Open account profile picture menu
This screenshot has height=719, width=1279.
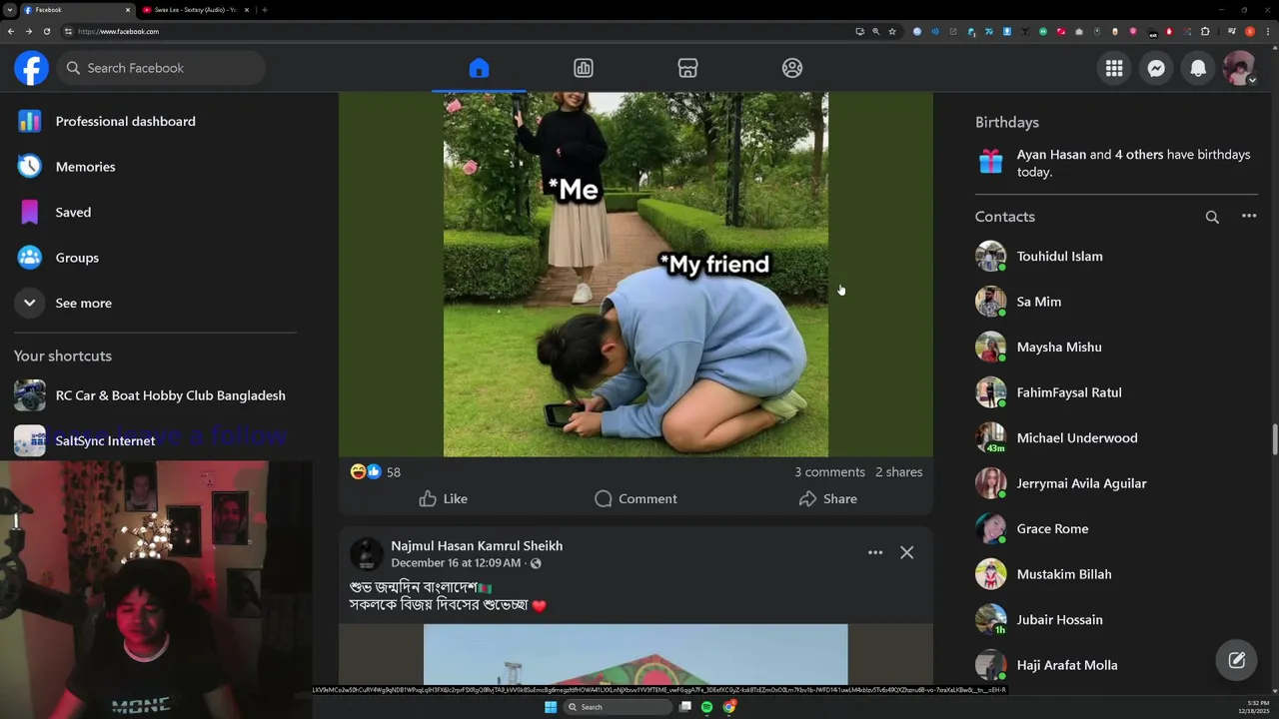1239,68
